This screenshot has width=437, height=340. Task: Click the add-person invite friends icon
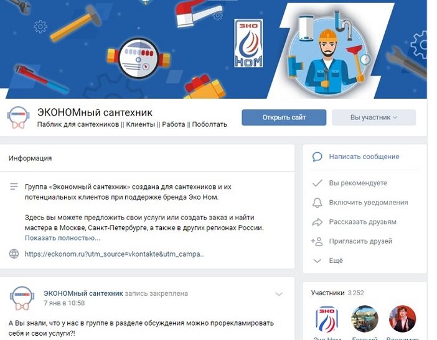tap(317, 241)
